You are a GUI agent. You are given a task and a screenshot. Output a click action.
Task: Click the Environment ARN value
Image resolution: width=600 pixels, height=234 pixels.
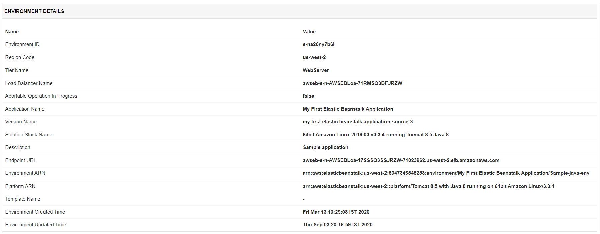coord(446,173)
